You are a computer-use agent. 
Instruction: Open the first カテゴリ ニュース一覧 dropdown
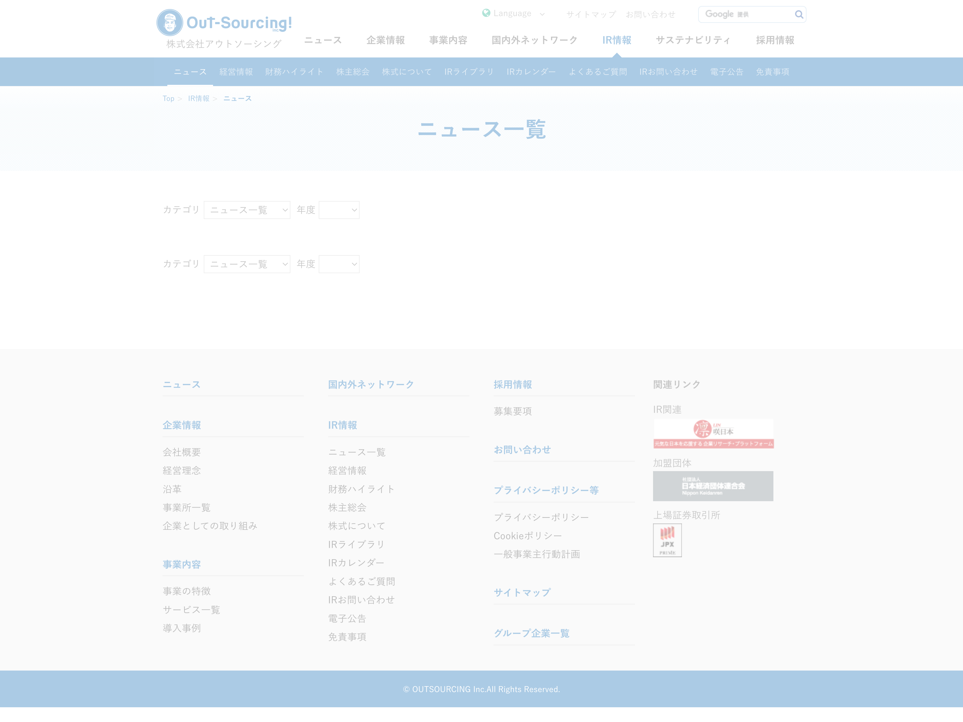coord(247,210)
